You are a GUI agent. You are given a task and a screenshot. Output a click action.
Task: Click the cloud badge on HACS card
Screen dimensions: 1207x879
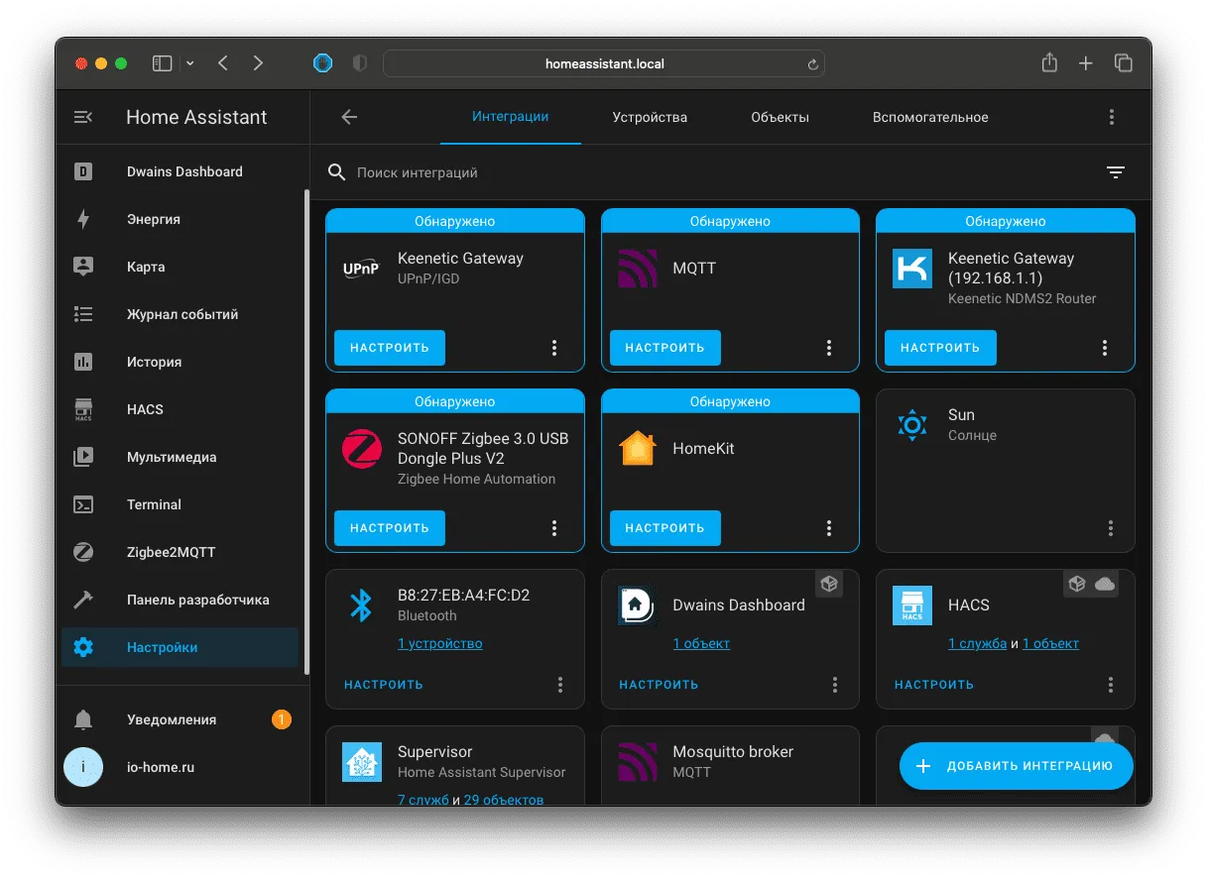pos(1105,585)
